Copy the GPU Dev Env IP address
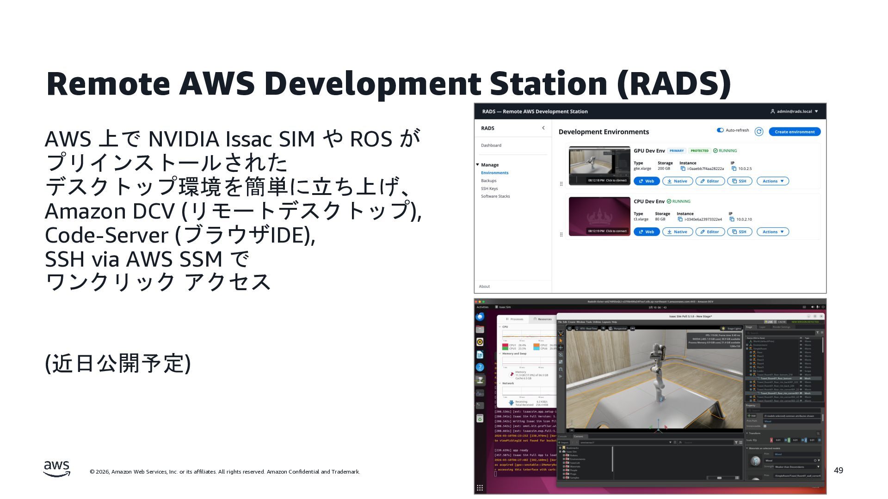The image size is (888, 499). coord(734,169)
